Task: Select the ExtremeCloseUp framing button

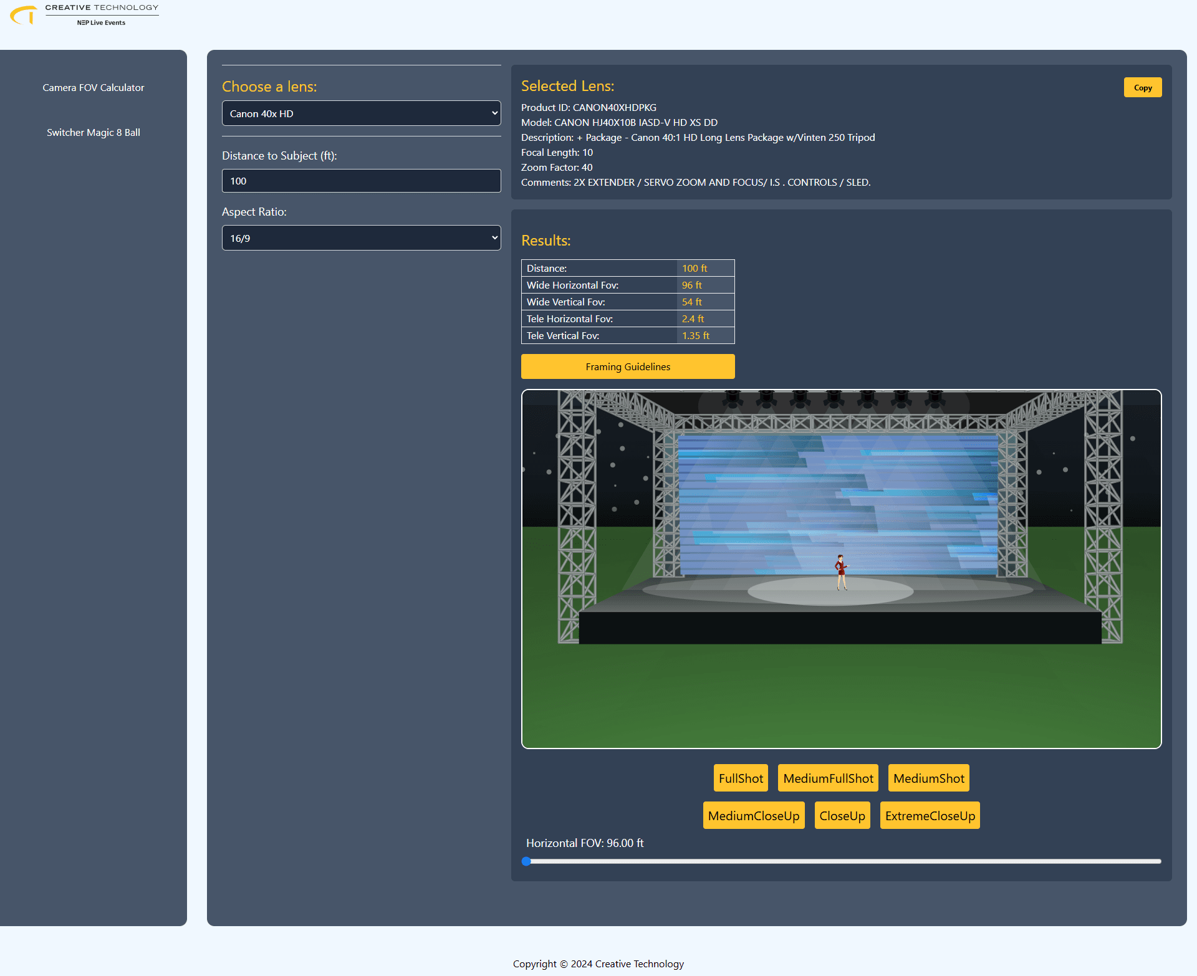Action: (930, 815)
